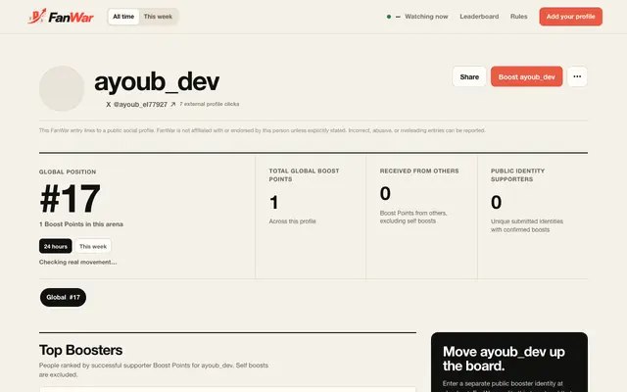Go to the Leaderboard page
This screenshot has height=392, width=627.
coord(479,17)
